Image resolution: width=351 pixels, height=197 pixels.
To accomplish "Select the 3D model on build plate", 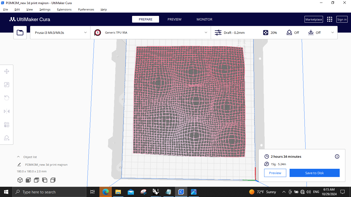I will pos(189,101).
